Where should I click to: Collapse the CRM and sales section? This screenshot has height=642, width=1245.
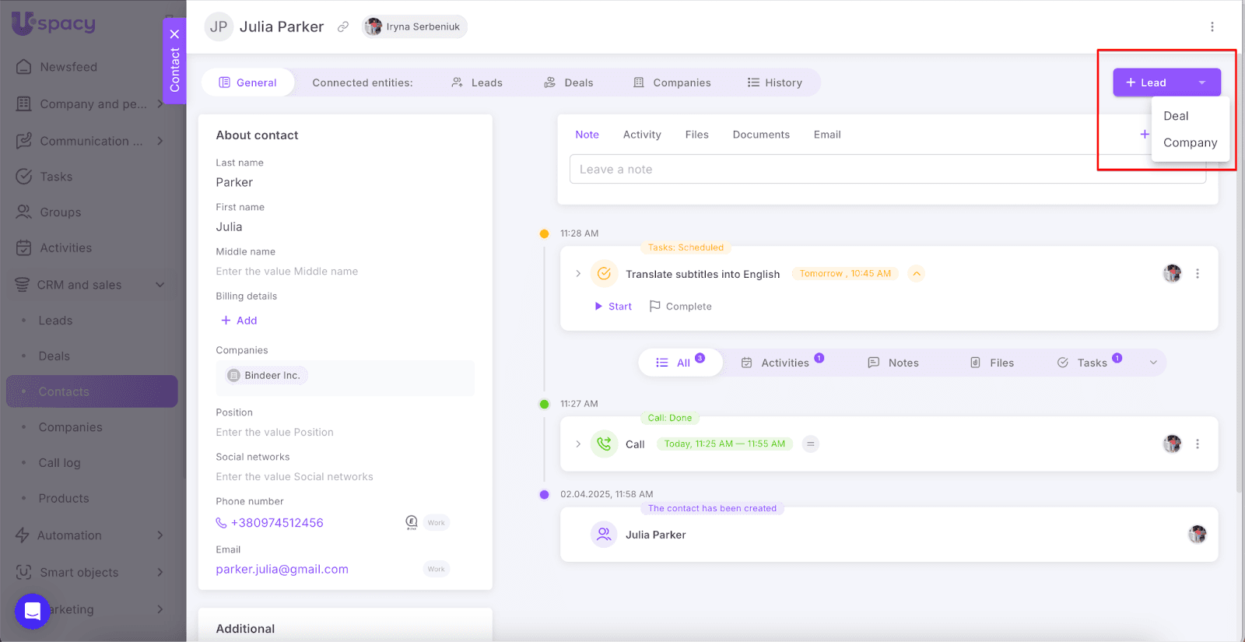[x=160, y=285]
